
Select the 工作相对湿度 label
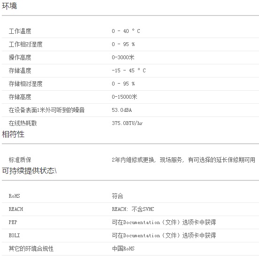point(26,44)
